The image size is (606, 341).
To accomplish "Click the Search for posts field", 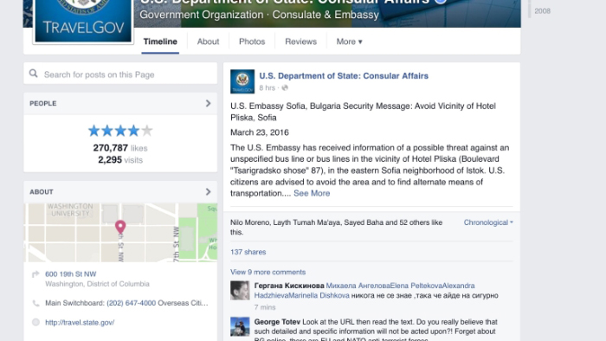I will click(x=120, y=74).
